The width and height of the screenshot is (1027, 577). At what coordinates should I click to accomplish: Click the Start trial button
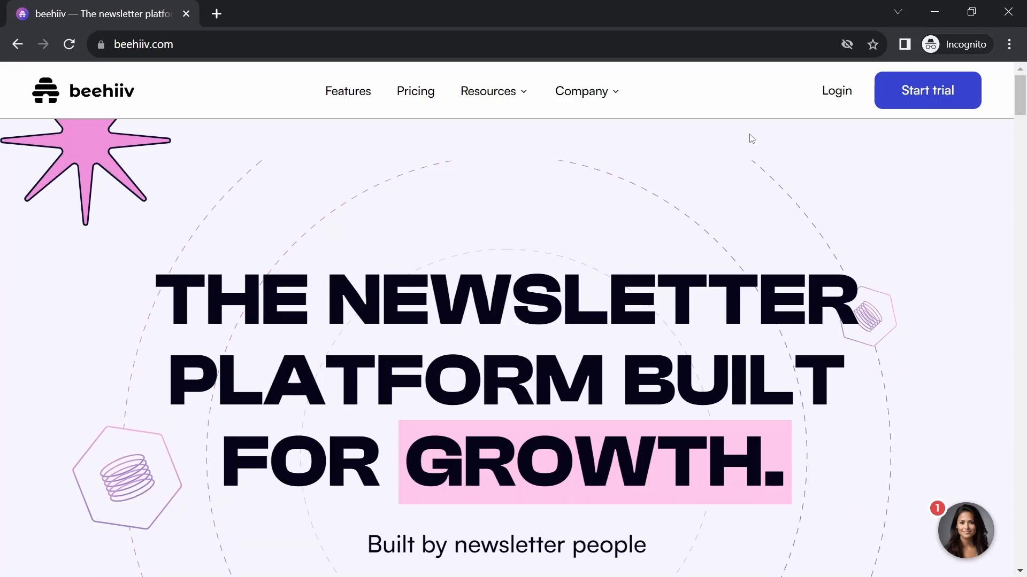(x=928, y=90)
